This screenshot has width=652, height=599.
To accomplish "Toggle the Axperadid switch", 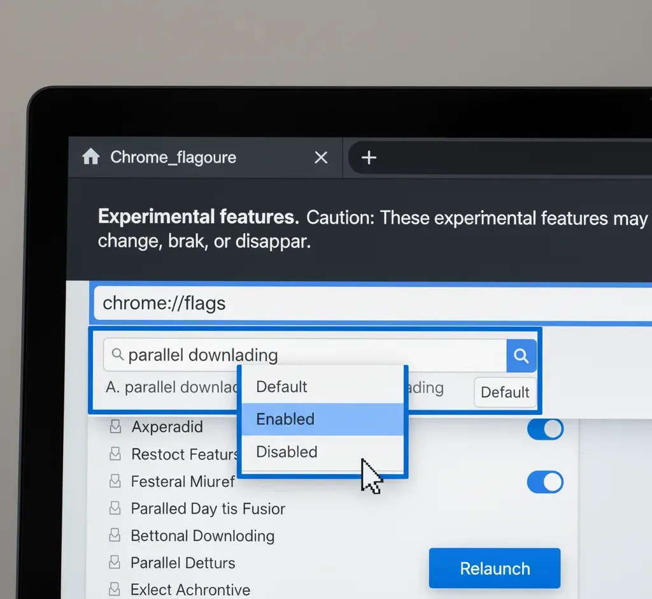I will 545,429.
